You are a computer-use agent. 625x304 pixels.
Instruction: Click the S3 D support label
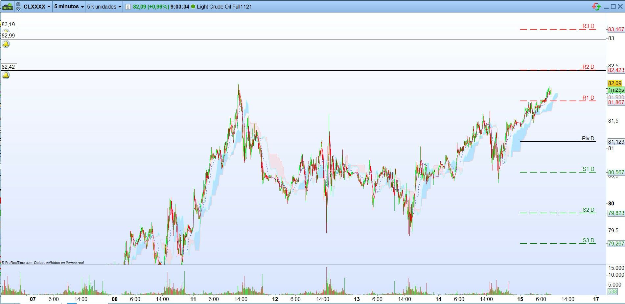click(x=588, y=240)
